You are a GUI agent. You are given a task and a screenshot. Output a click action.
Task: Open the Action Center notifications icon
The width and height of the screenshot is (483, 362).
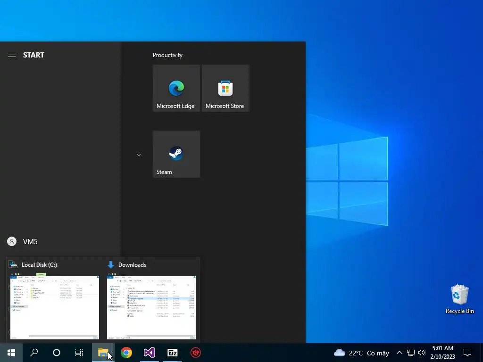tap(467, 353)
